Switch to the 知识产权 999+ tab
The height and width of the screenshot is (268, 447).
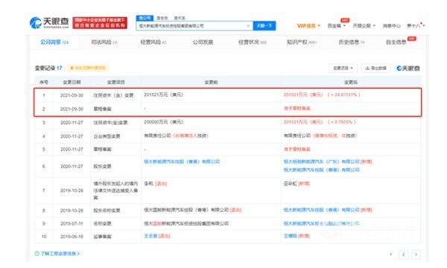point(302,42)
